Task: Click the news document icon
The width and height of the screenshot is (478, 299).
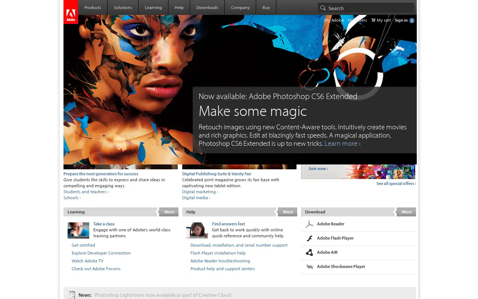Action: coord(72,295)
